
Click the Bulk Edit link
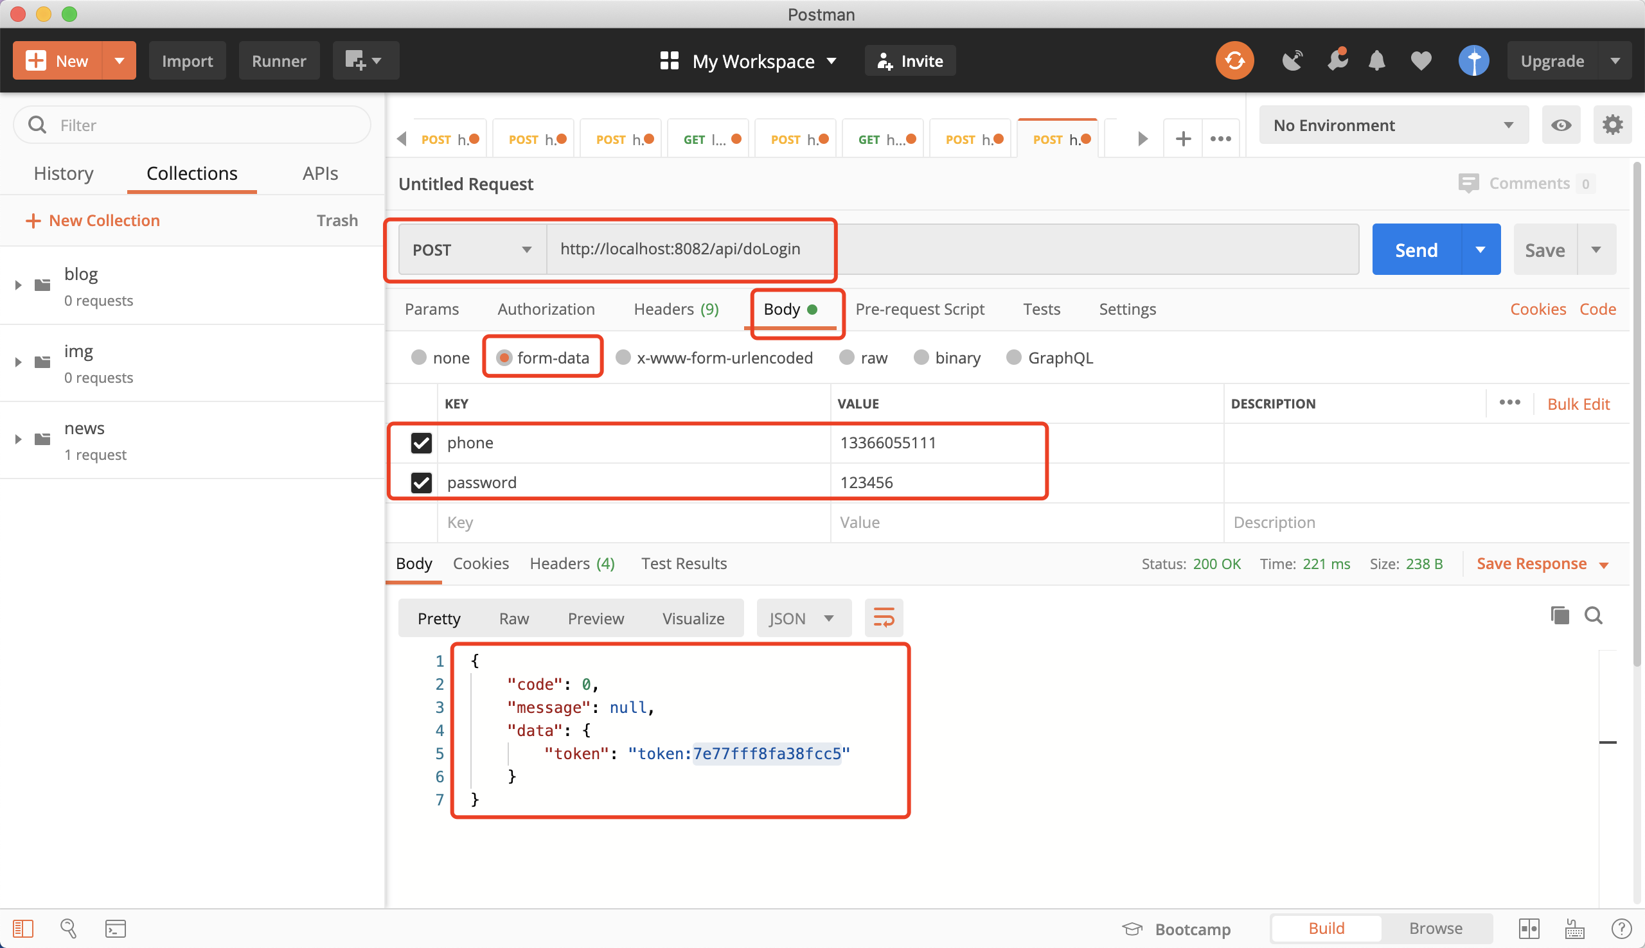[1578, 404]
